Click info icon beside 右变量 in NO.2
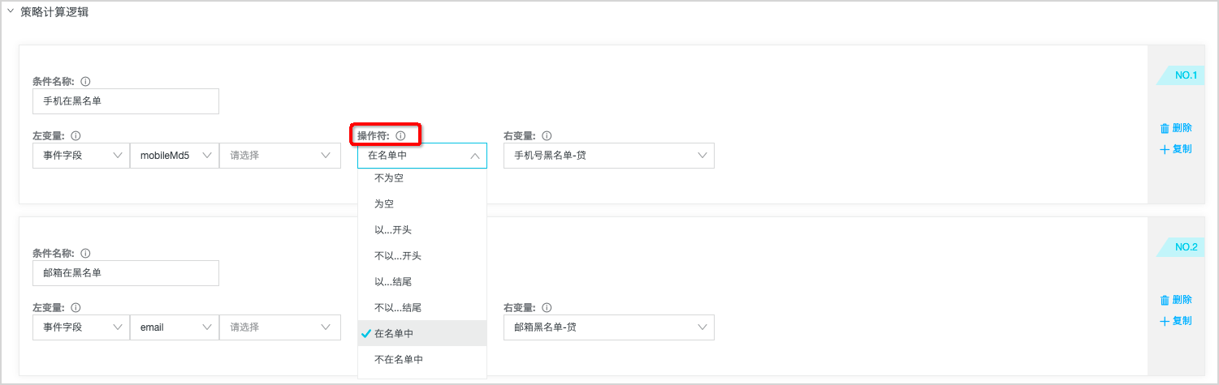This screenshot has width=1219, height=385. (x=547, y=308)
